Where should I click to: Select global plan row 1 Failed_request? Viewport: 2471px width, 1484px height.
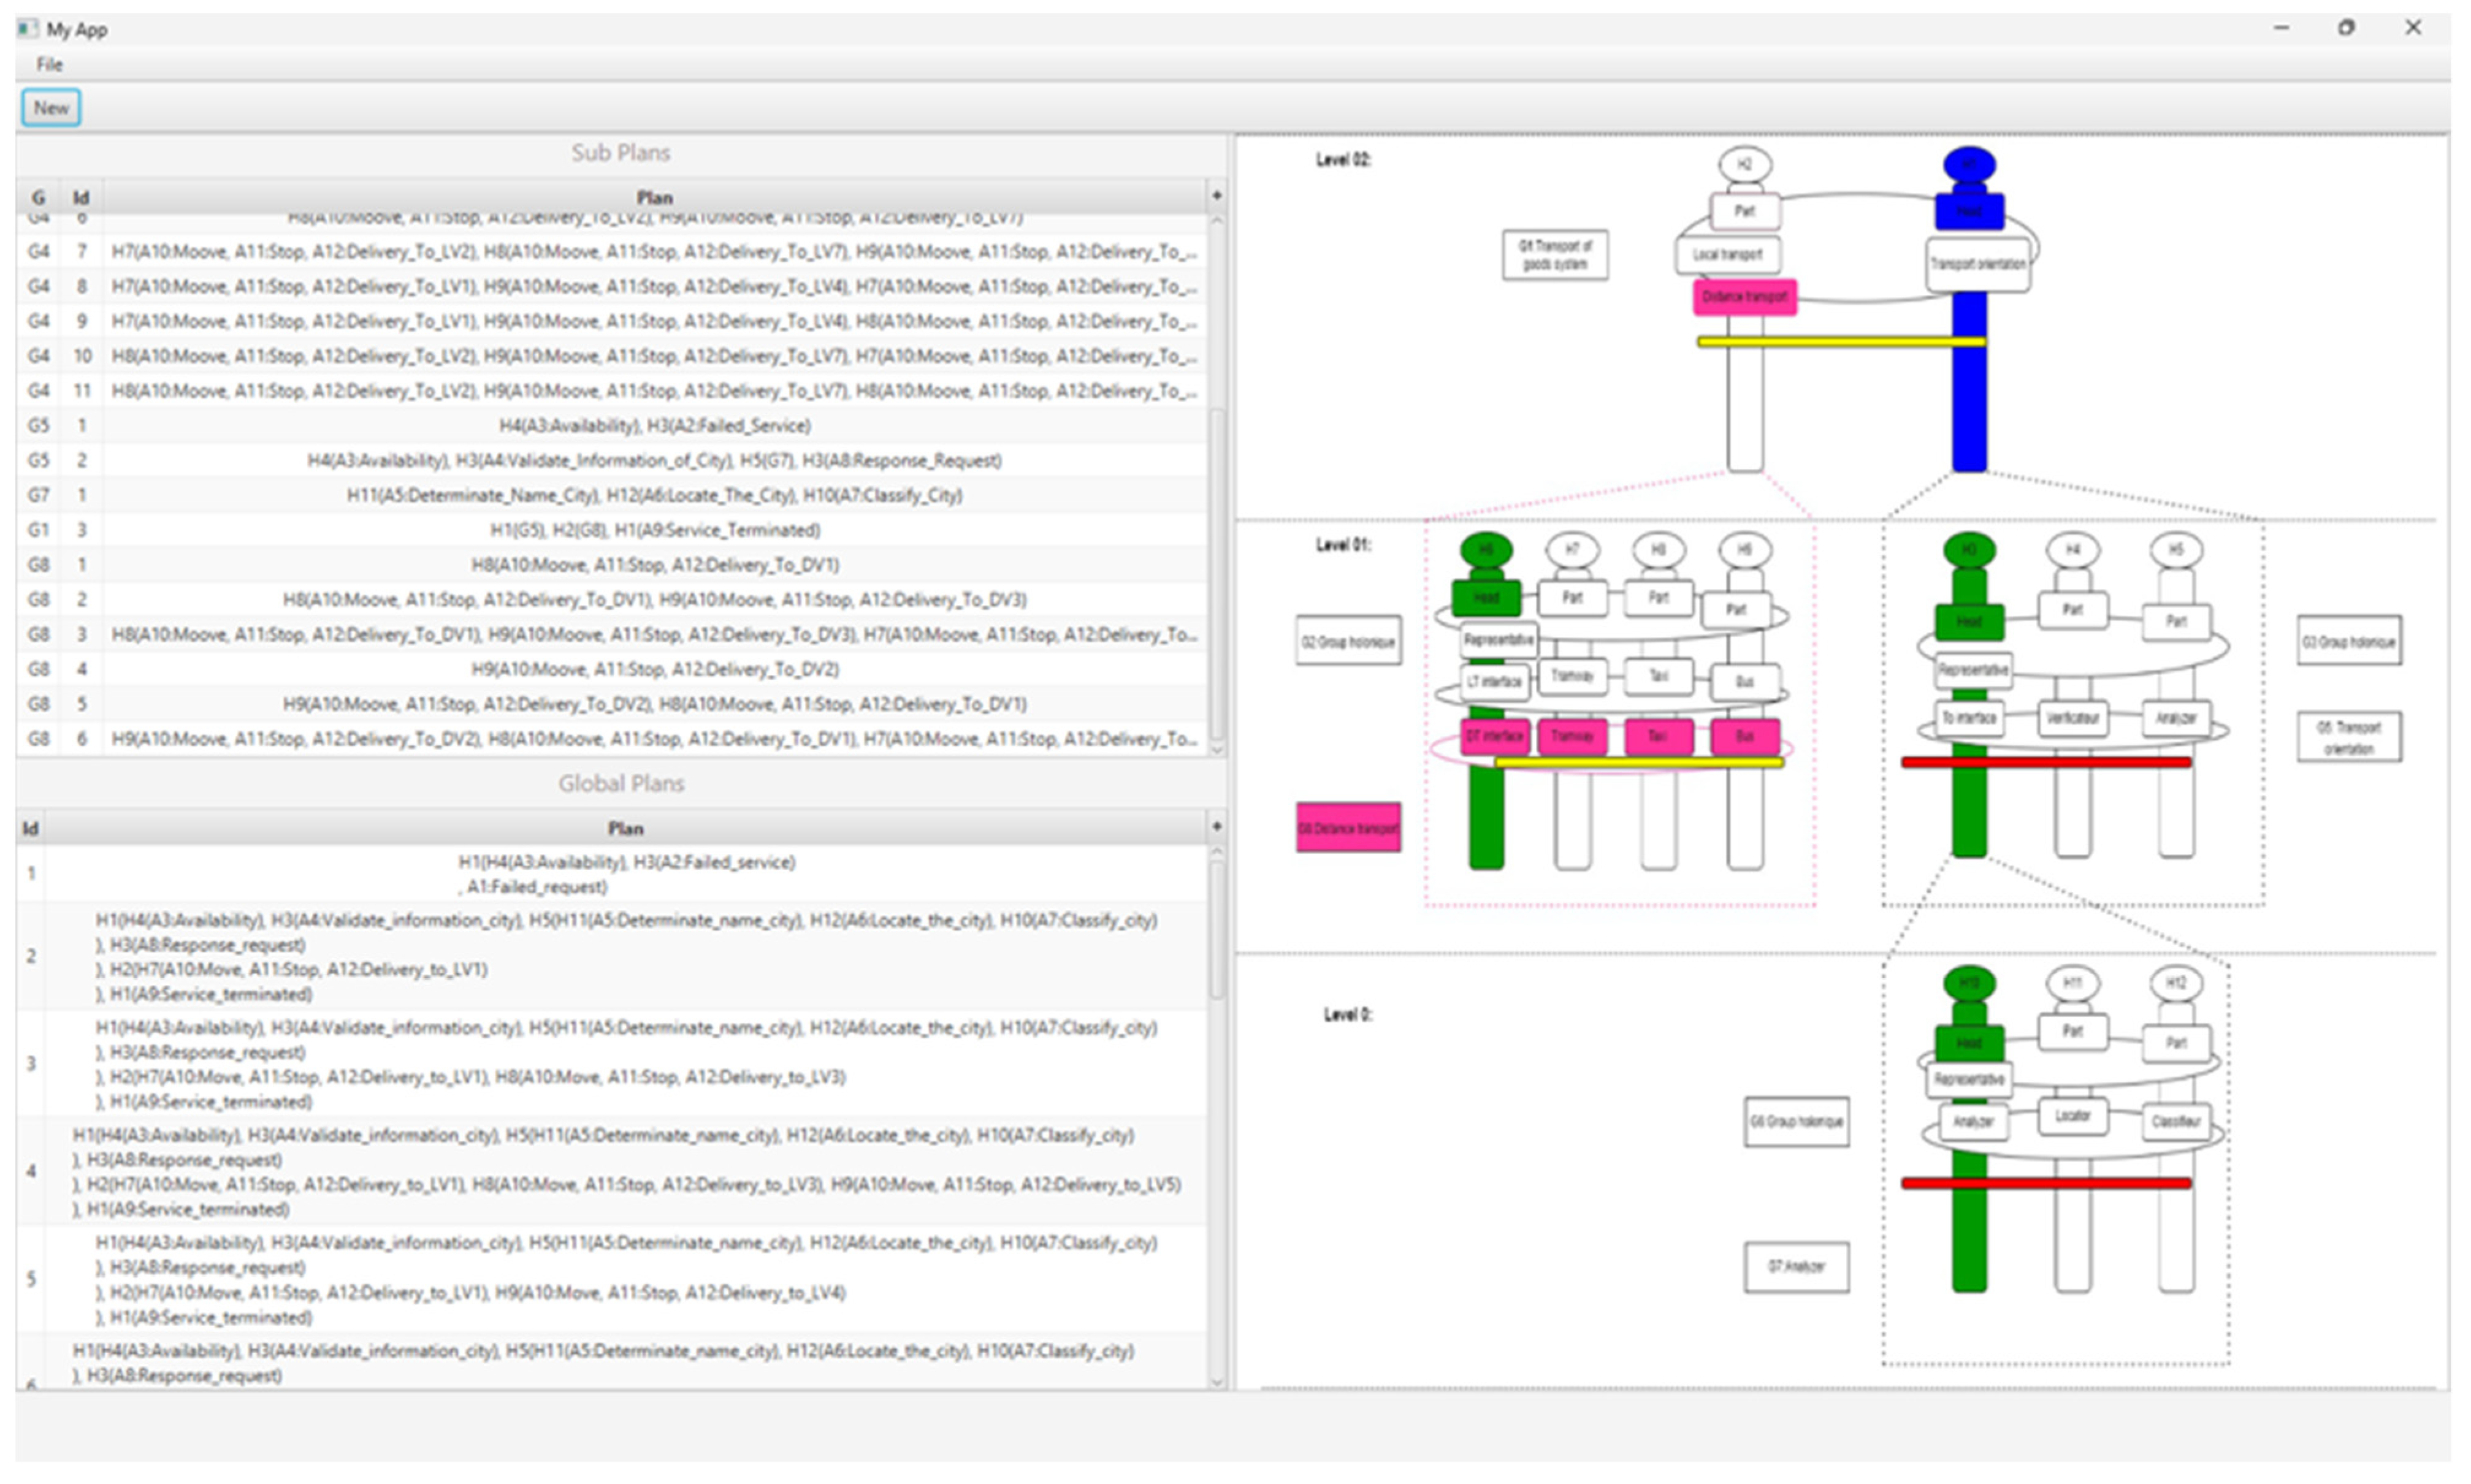[625, 874]
